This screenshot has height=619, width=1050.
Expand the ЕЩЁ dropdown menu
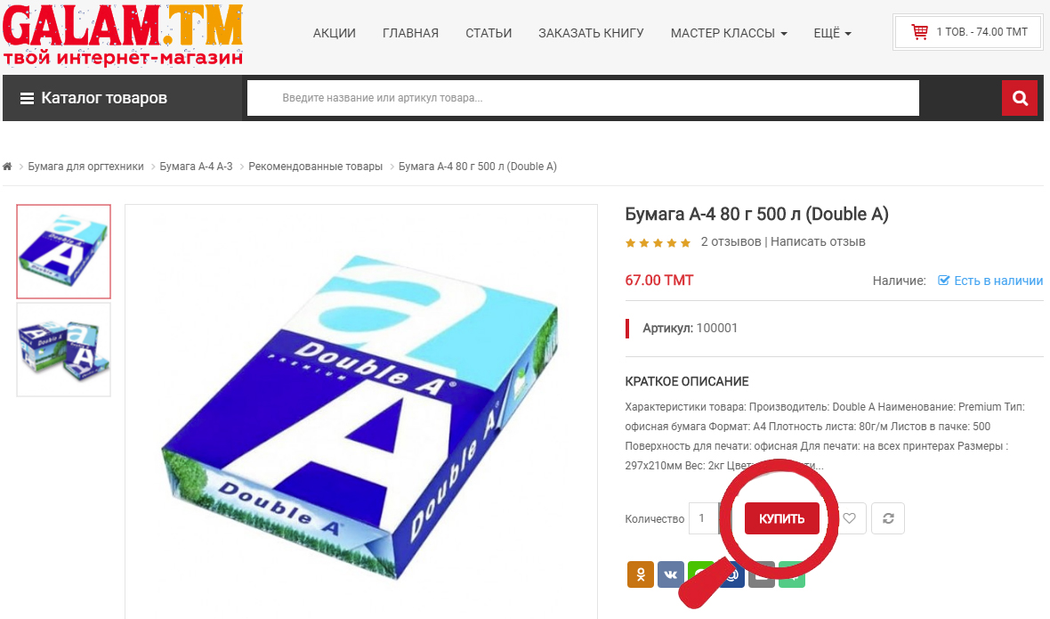pos(832,33)
